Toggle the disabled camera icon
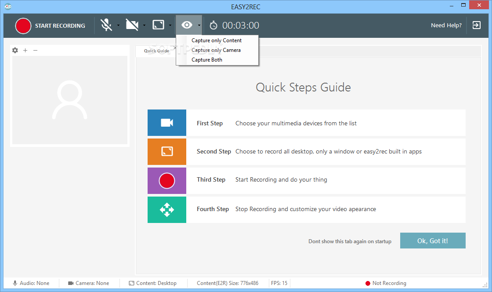This screenshot has height=292, width=492. click(132, 25)
